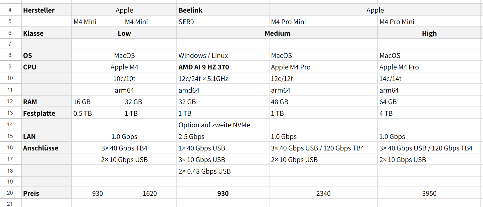Select the Beelink manufacturer cell
483x207 pixels.
pos(223,10)
